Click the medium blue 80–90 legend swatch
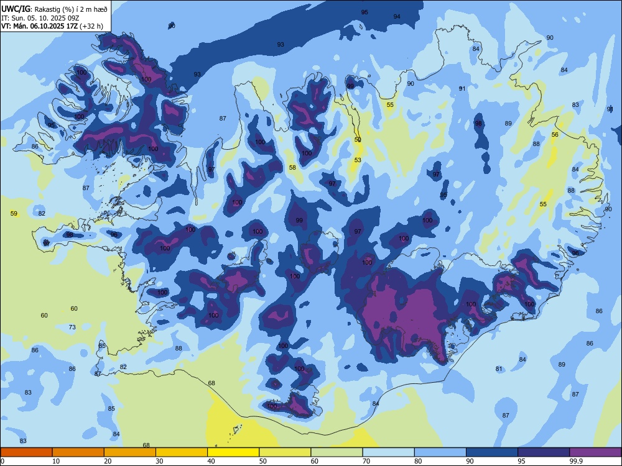The height and width of the screenshot is (466, 622). tap(440, 452)
